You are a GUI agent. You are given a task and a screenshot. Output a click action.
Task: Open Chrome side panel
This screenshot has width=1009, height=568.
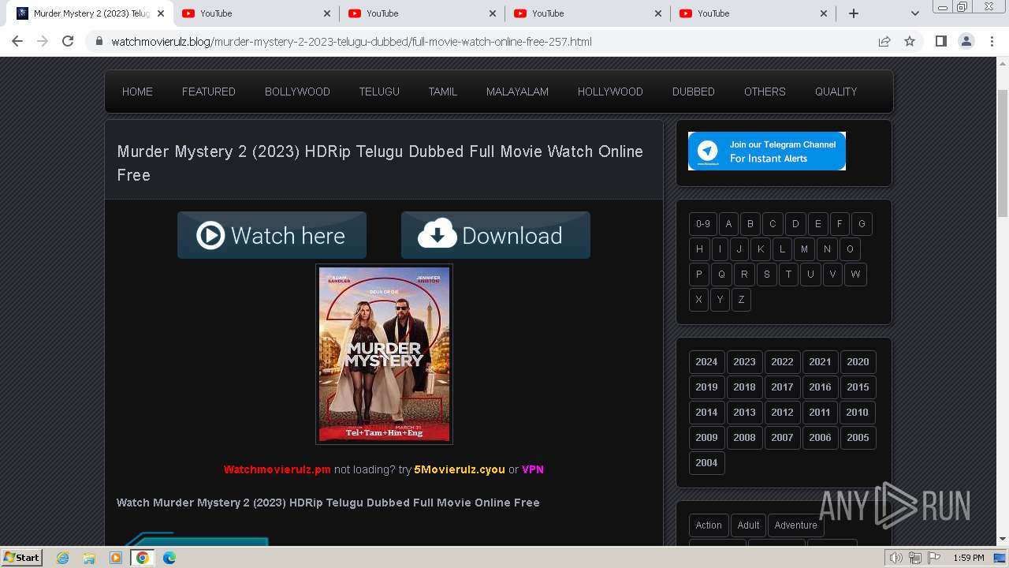point(940,41)
